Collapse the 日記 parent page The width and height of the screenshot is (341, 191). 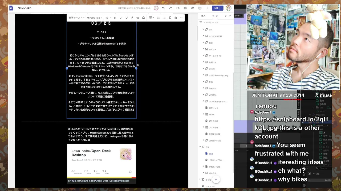pyautogui.click(x=200, y=147)
